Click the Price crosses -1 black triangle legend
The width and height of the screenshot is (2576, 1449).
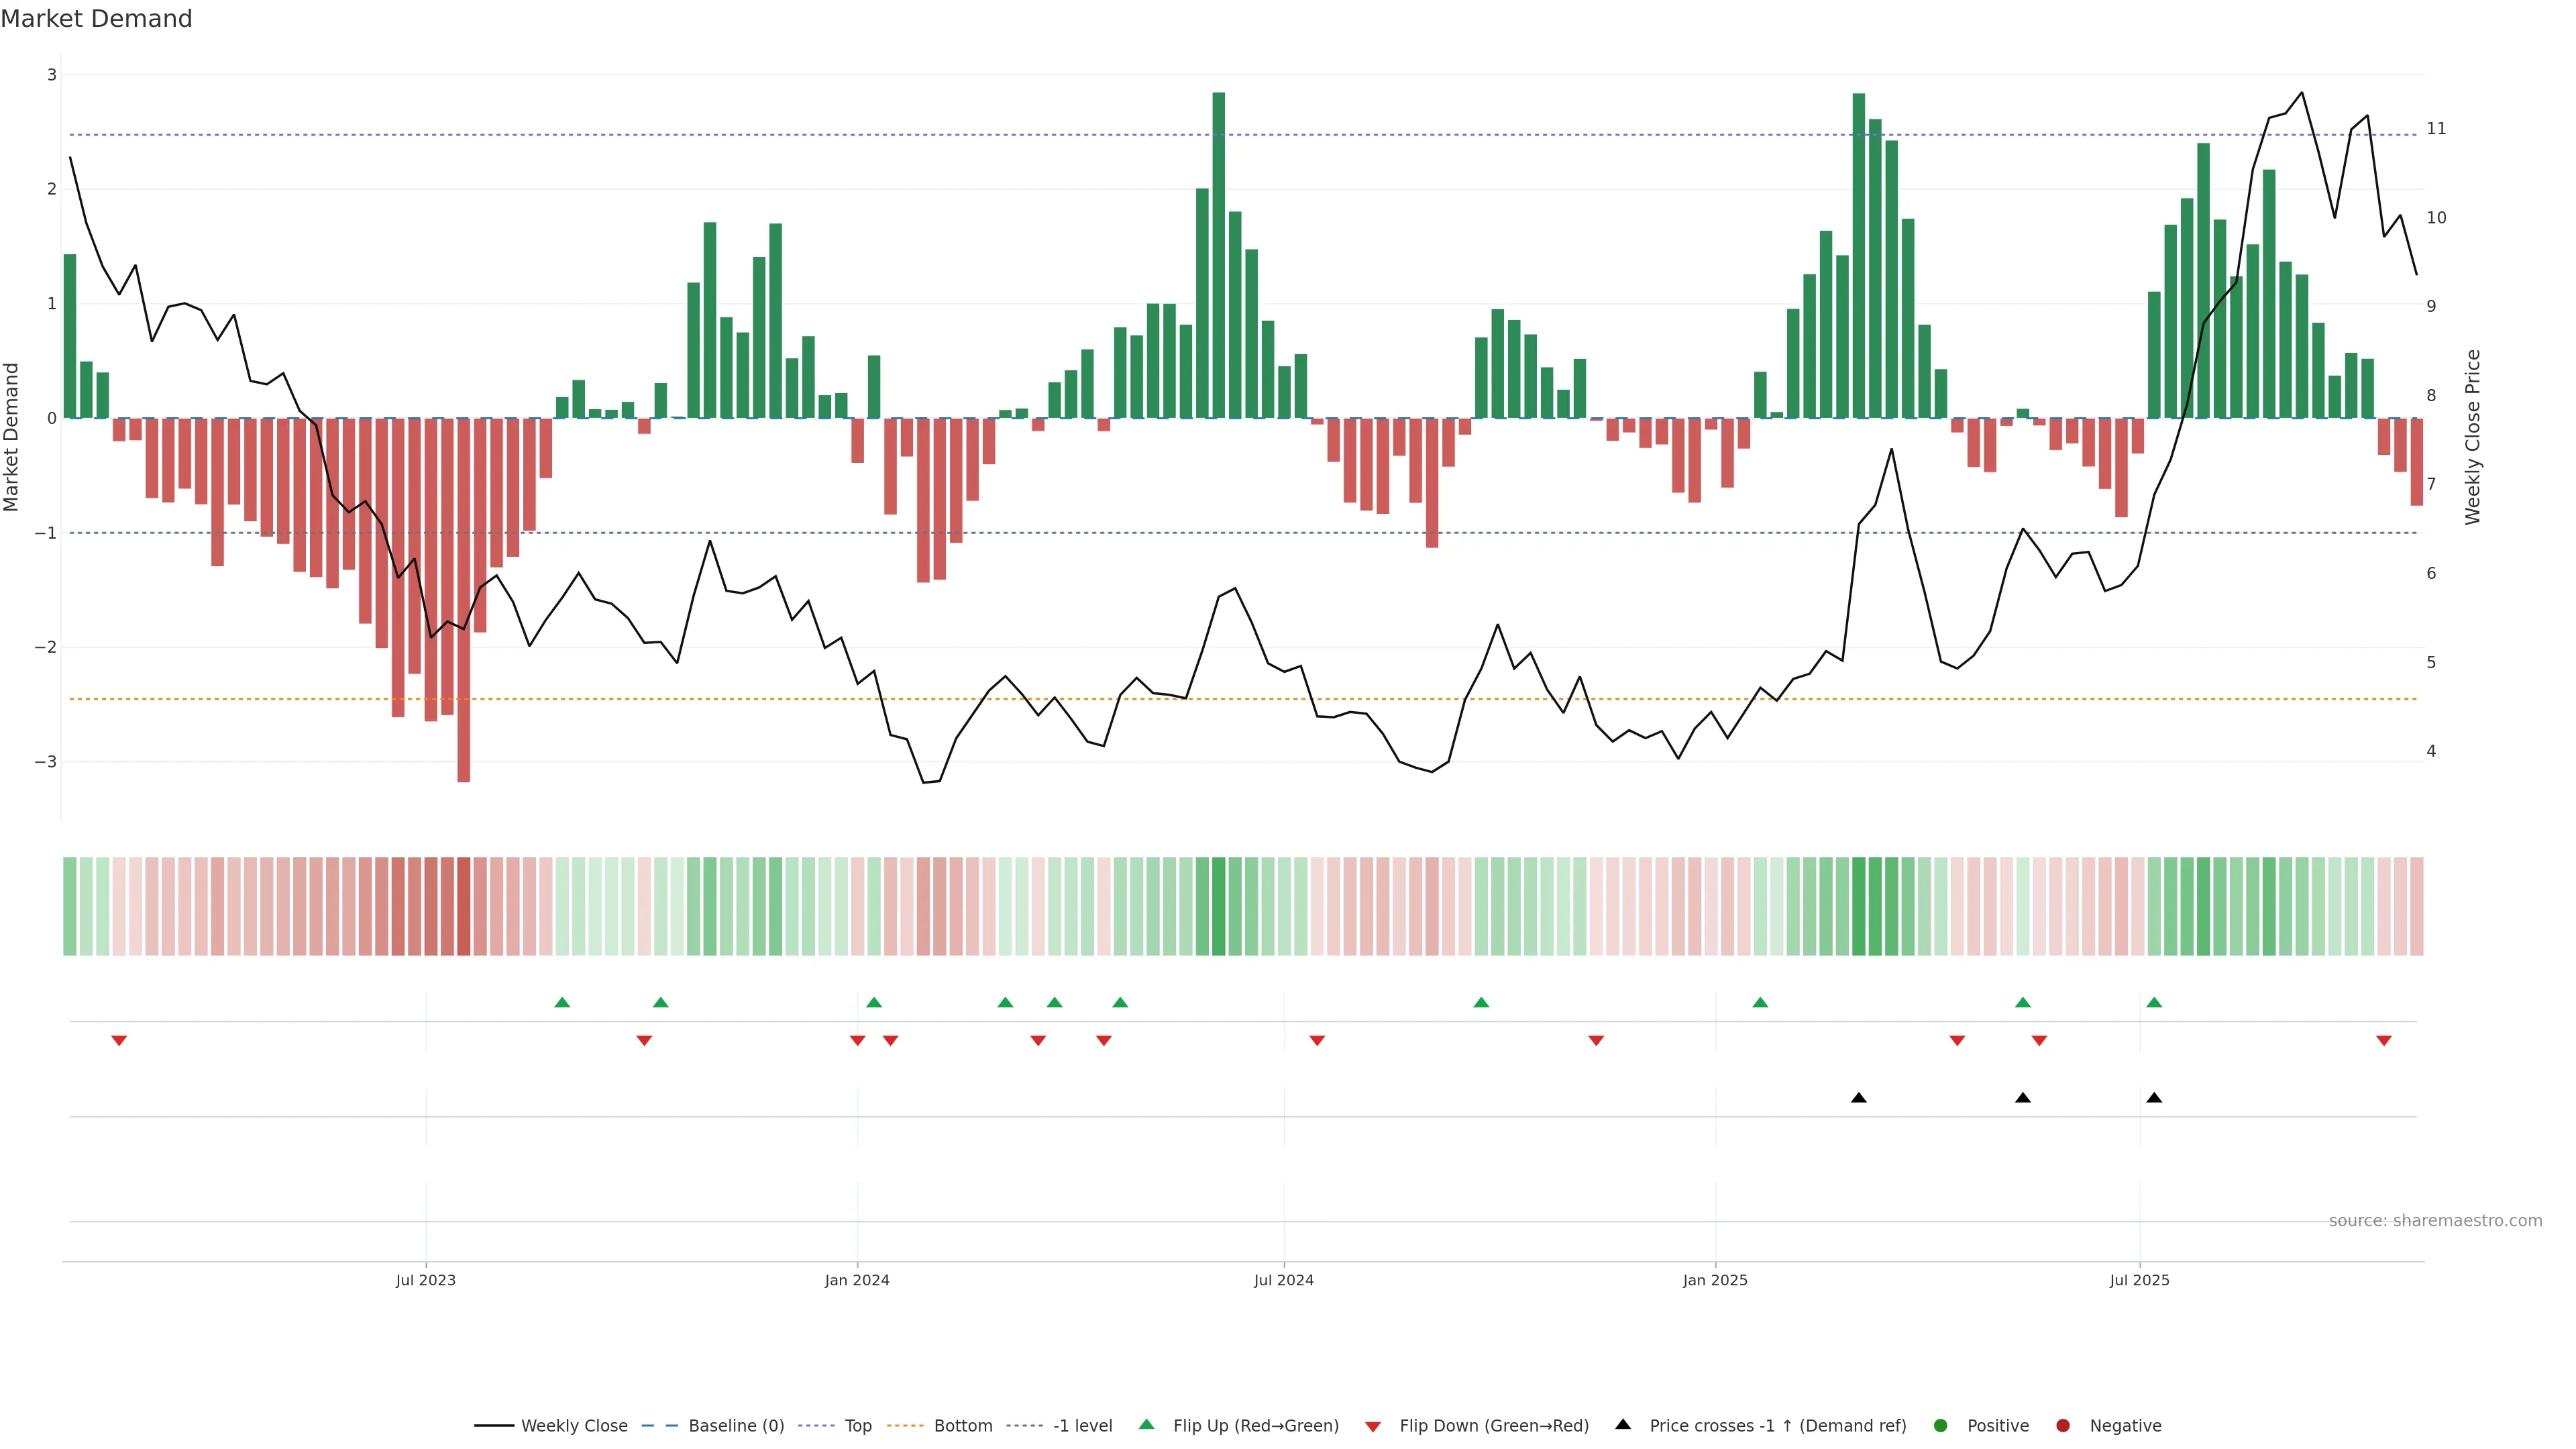pyautogui.click(x=1623, y=1425)
